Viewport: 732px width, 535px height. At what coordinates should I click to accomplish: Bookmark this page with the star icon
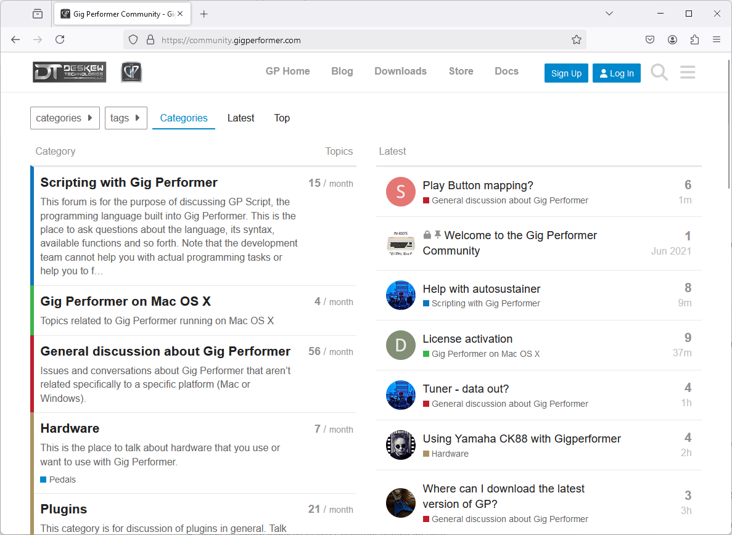[576, 39]
